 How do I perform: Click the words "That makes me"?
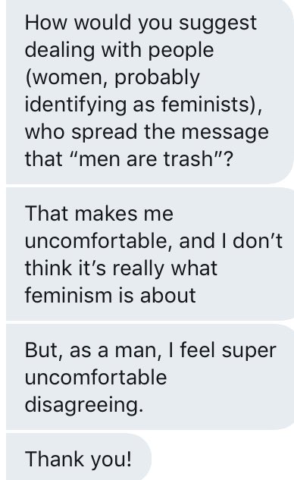[x=99, y=213]
